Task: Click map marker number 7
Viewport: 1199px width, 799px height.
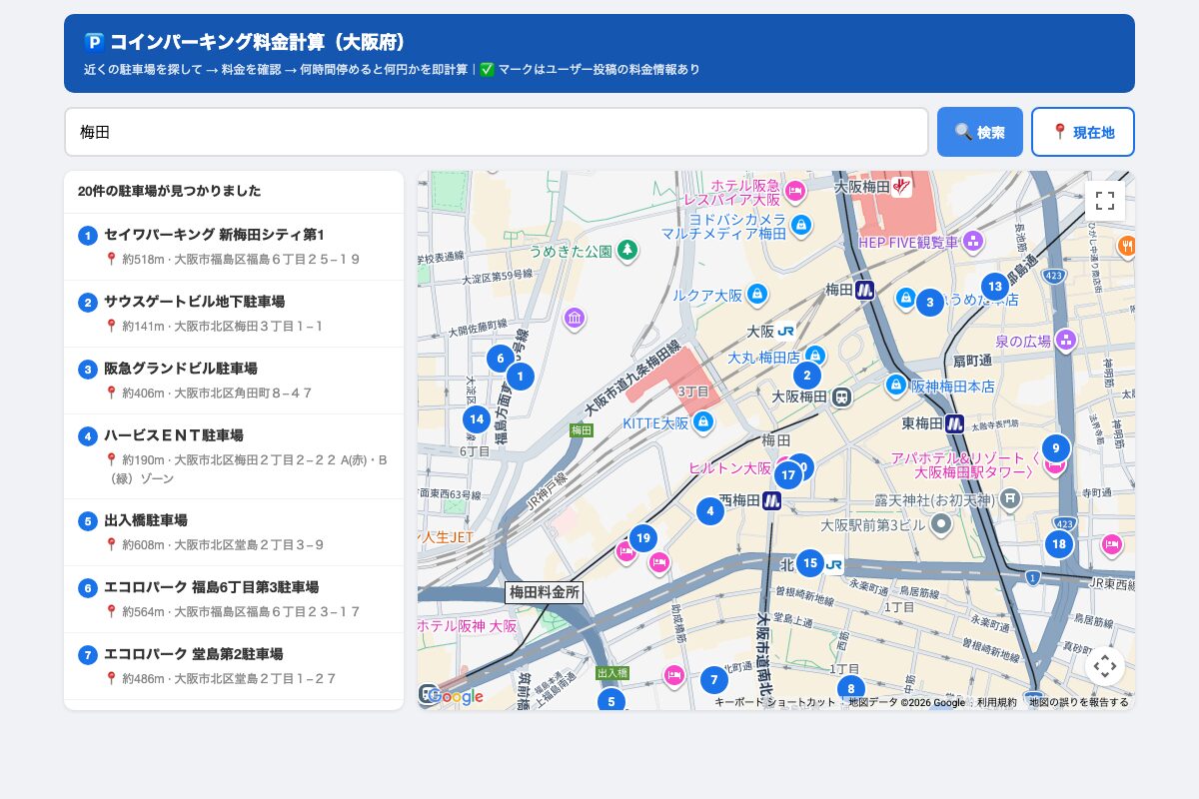Action: 713,681
